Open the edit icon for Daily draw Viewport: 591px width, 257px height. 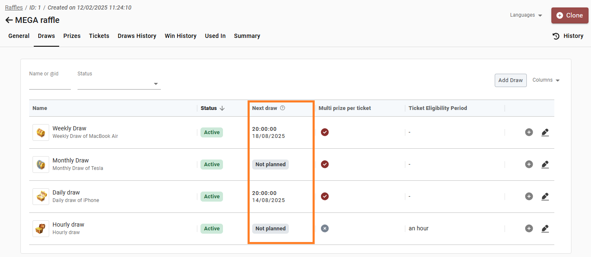click(x=545, y=197)
